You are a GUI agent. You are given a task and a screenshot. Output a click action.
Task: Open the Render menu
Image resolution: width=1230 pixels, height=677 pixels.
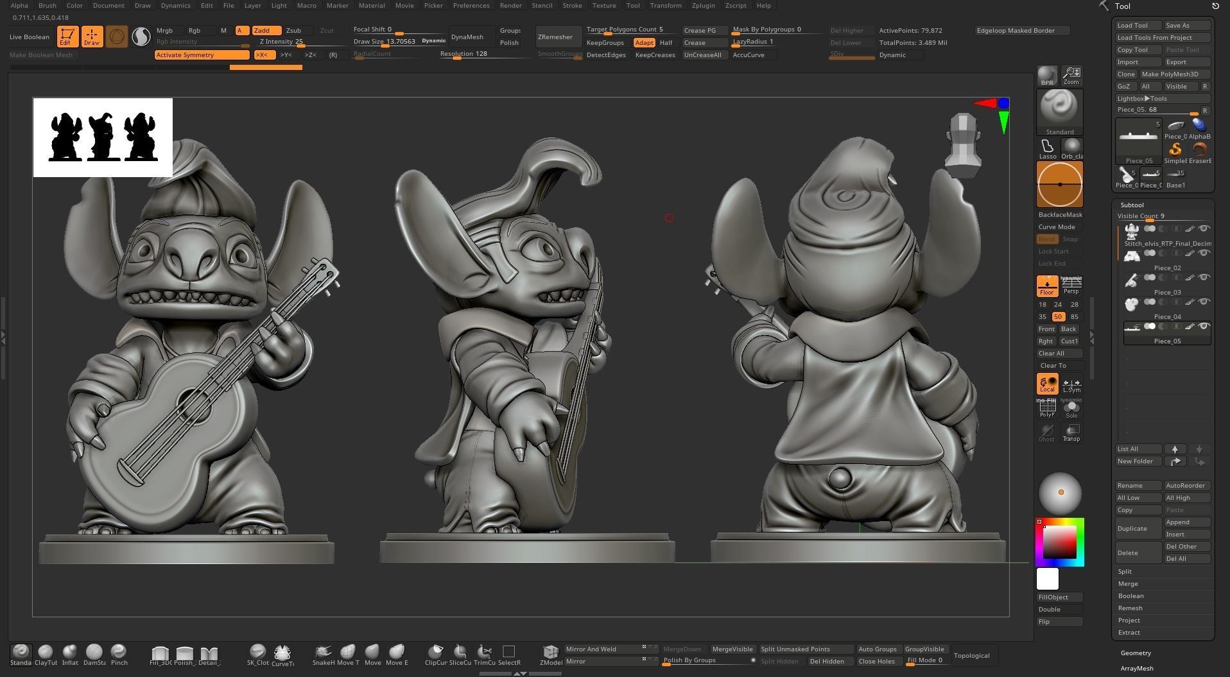tap(510, 5)
